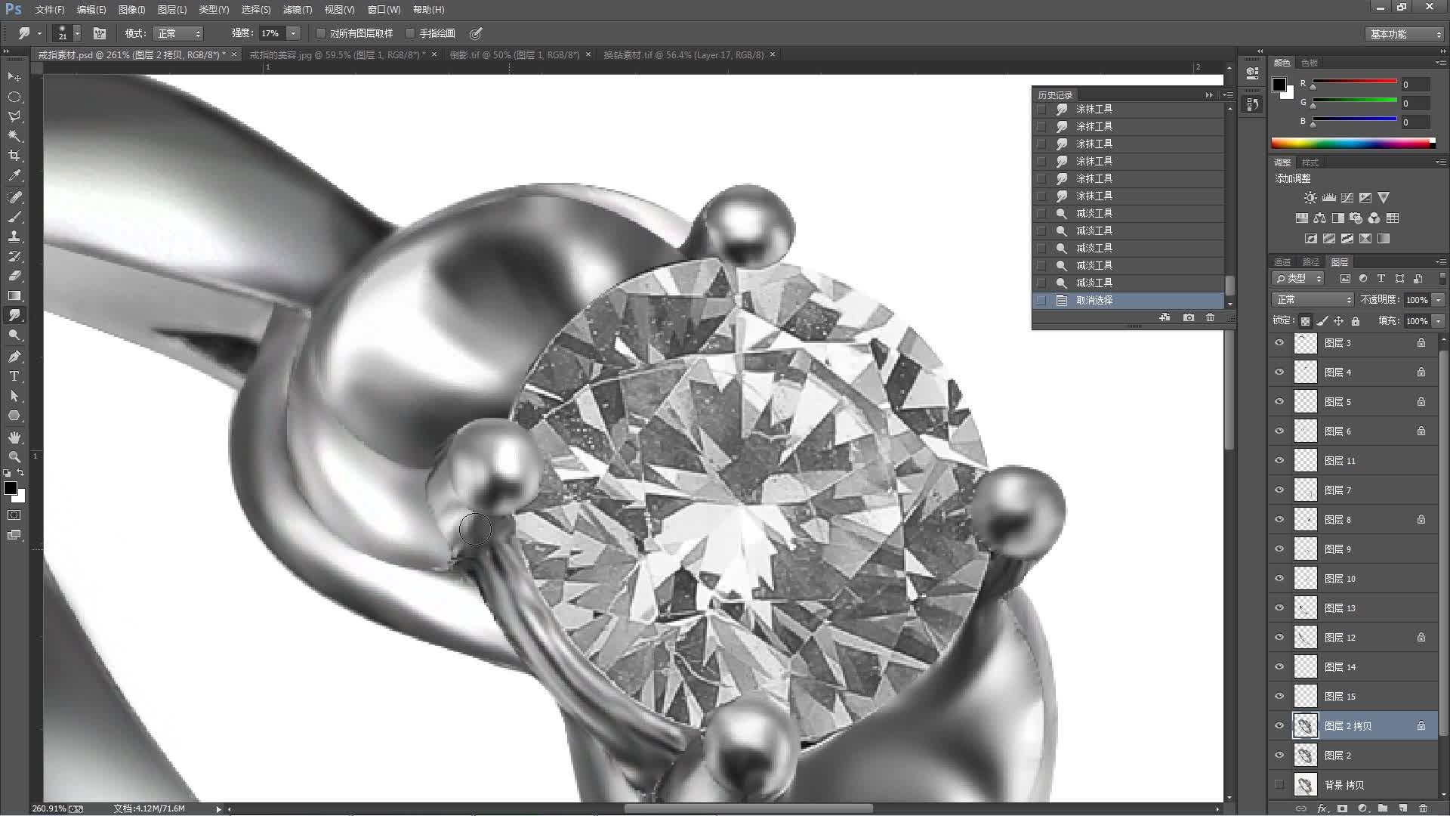The height and width of the screenshot is (816, 1450).
Task: Click the last 减淡工具 history state
Action: (1094, 283)
